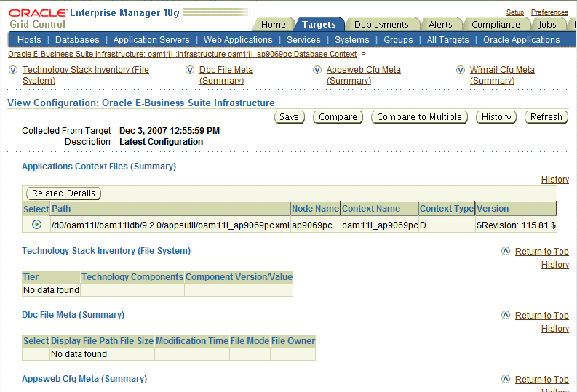The image size is (577, 392).
Task: Click the File Owner column header
Action: click(293, 341)
